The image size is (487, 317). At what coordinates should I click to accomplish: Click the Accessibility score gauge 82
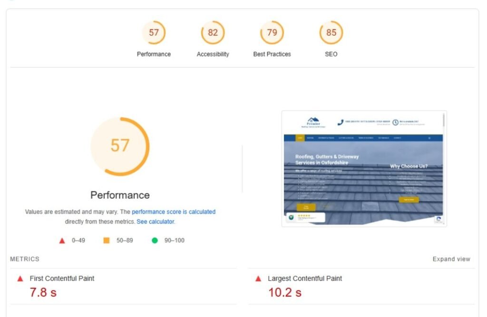213,33
